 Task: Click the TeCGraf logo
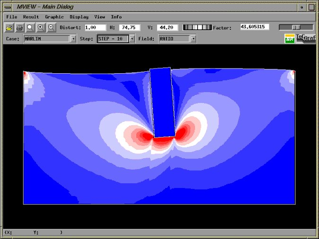(x=305, y=38)
